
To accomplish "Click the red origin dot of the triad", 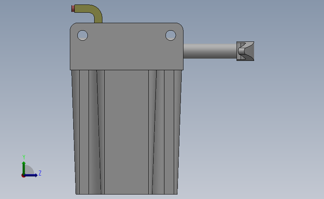I will [x=23, y=176].
